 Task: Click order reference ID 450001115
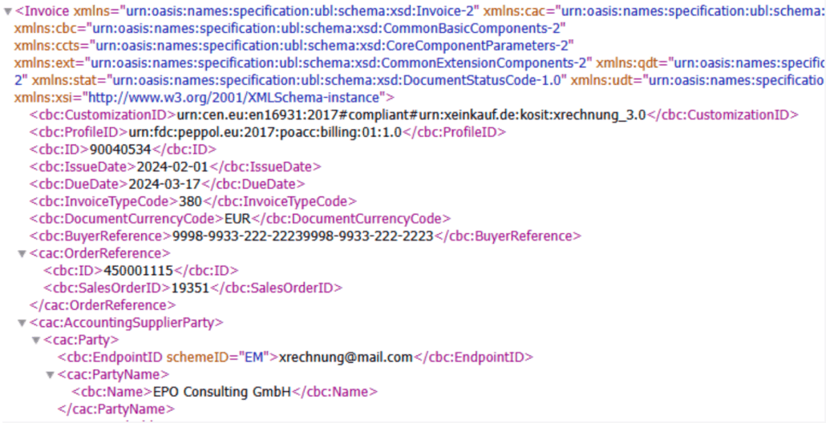[x=139, y=271]
